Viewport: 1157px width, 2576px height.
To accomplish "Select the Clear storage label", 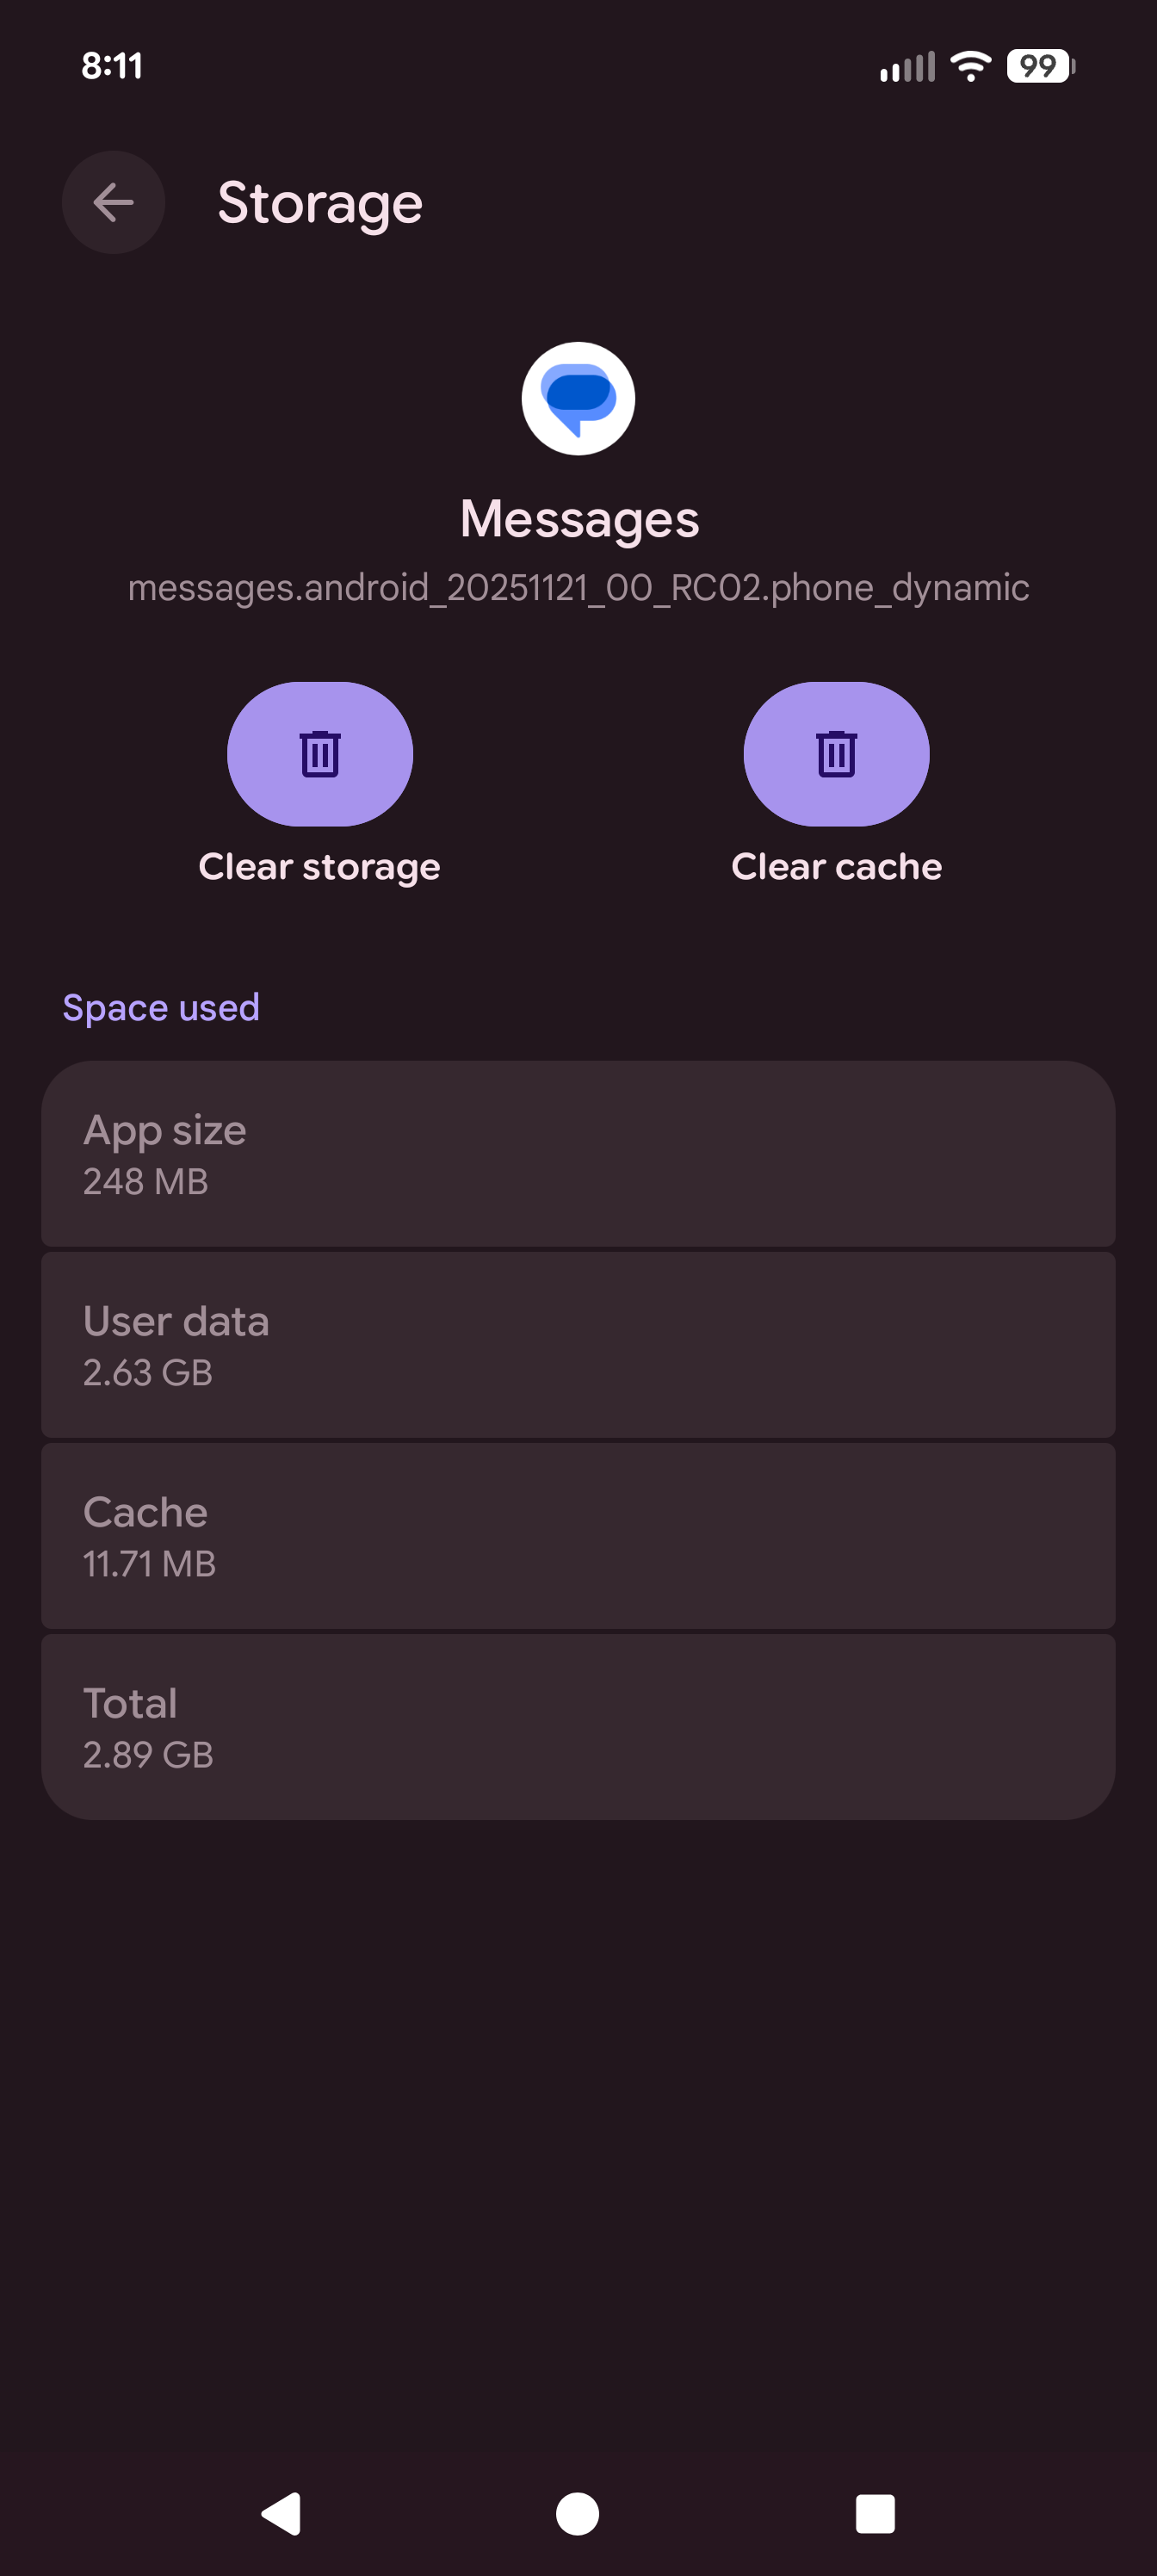I will (320, 866).
